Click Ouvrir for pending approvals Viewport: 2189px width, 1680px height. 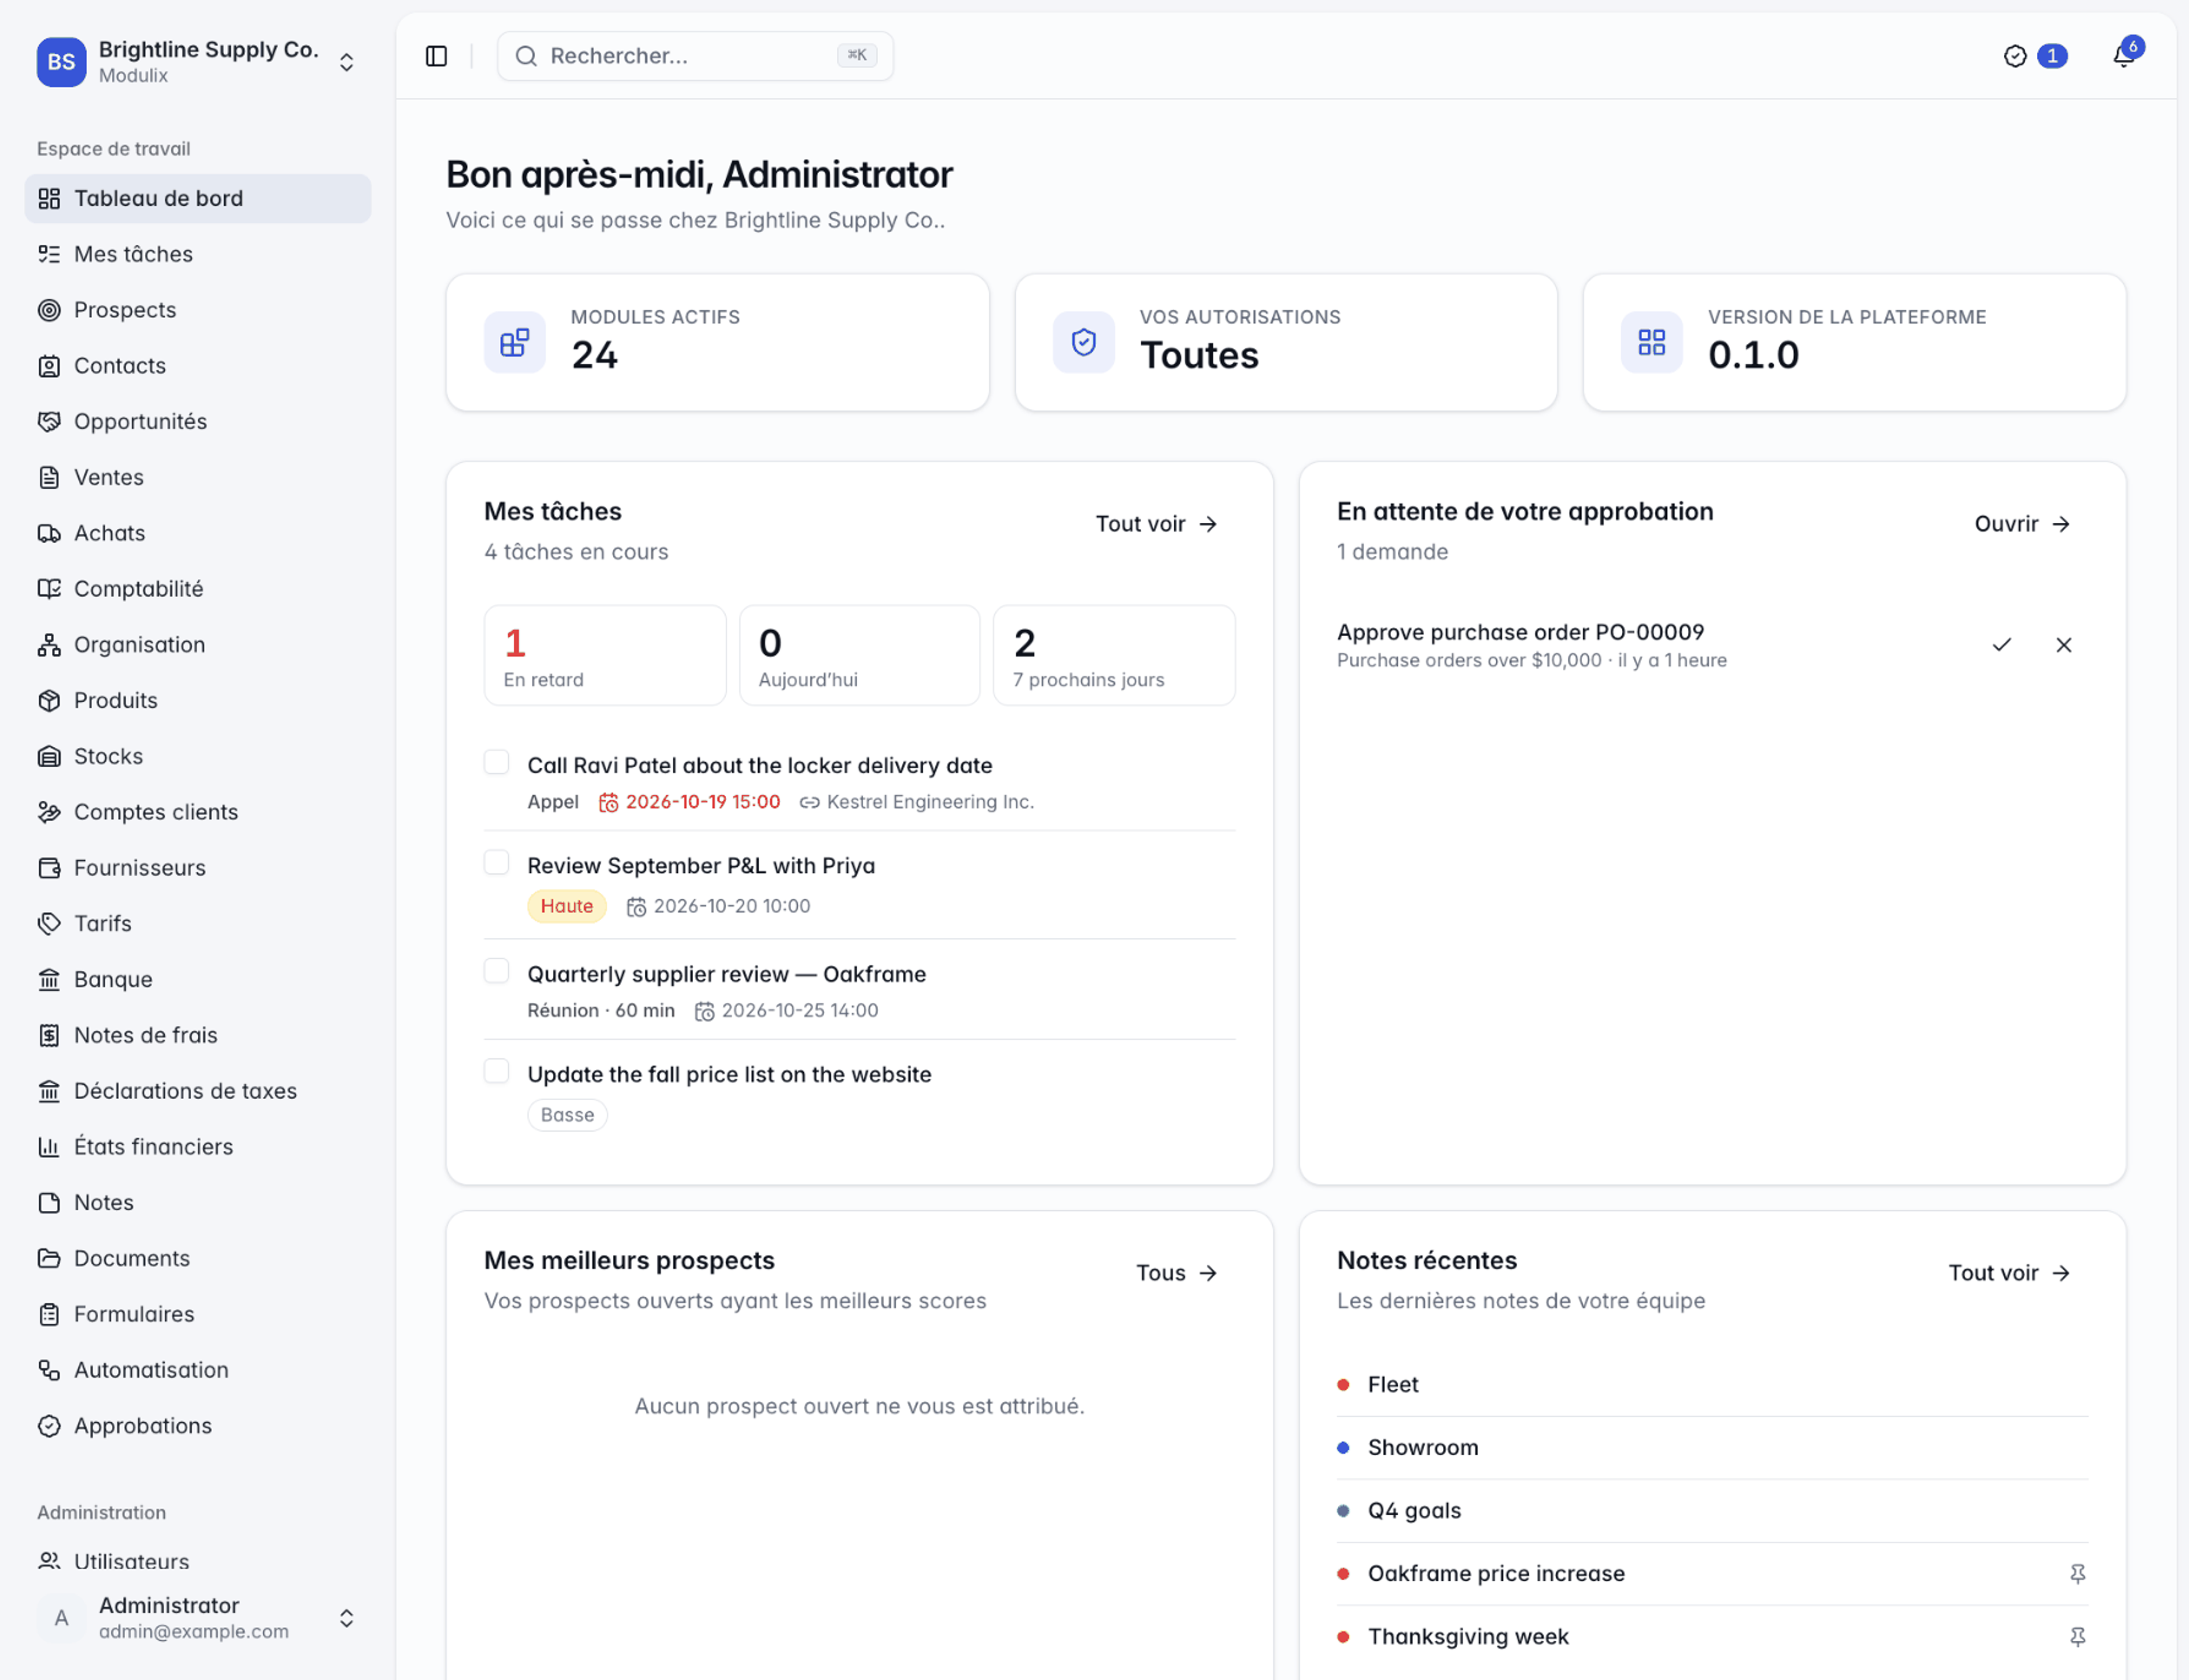tap(2022, 524)
